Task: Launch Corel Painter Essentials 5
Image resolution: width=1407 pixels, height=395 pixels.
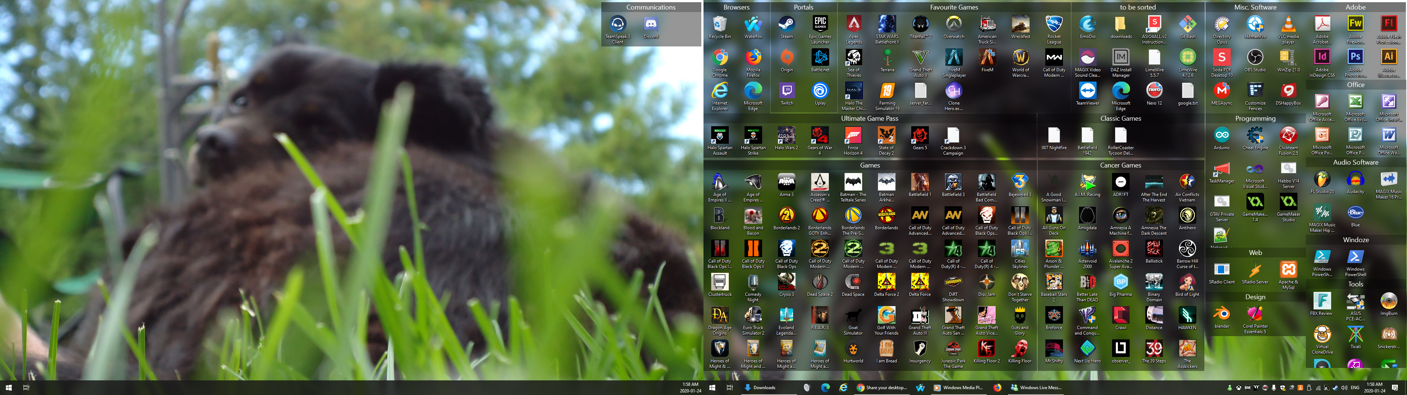Action: point(1255,320)
